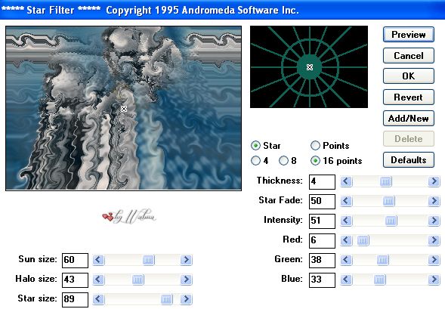The width and height of the screenshot is (445, 309).
Task: Click left arrow of Blue slider
Action: point(346,280)
